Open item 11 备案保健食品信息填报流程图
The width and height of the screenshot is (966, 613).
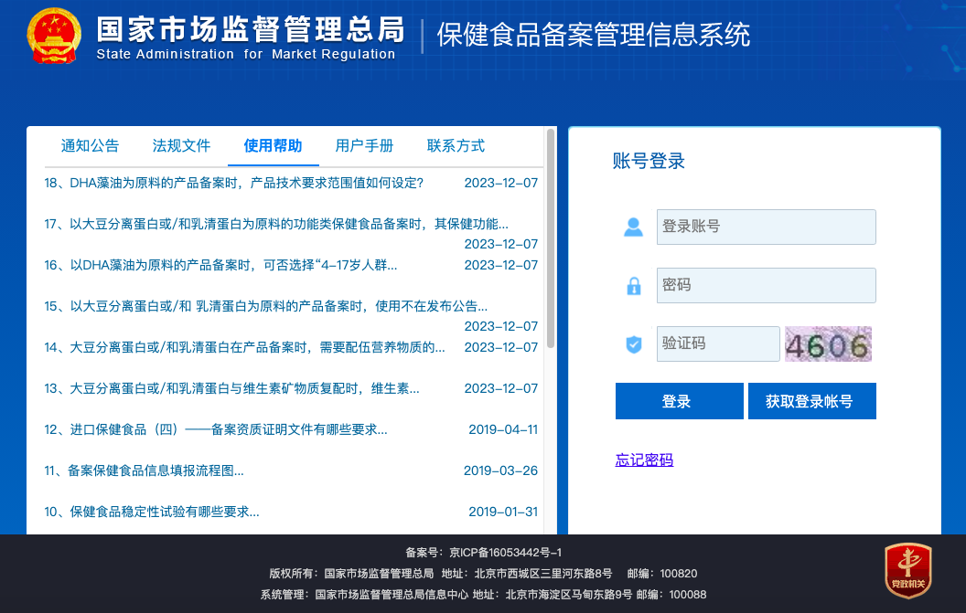click(144, 470)
